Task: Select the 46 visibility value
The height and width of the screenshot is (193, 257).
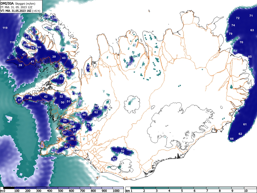Action: click(x=84, y=115)
